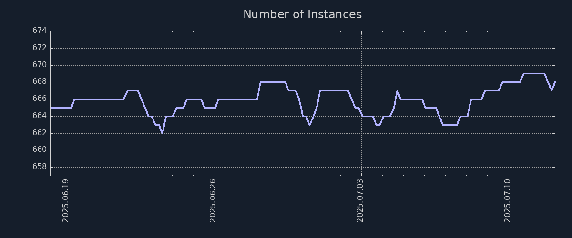Click the y-axis label 674
This screenshot has width=572, height=238.
[x=40, y=30]
